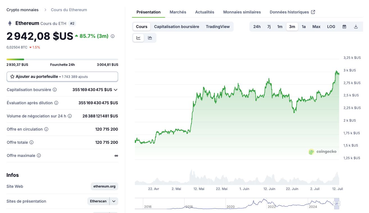This screenshot has width=369, height=213.
Task: Click the 355 169 430 475 $US market cap value
Action: (92, 90)
